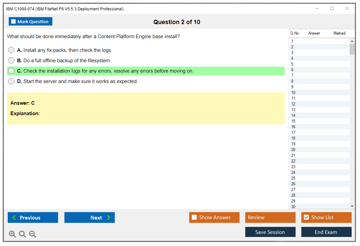Choose option B full offline backup
The width and height of the screenshot is (360, 246).
pyautogui.click(x=11, y=61)
